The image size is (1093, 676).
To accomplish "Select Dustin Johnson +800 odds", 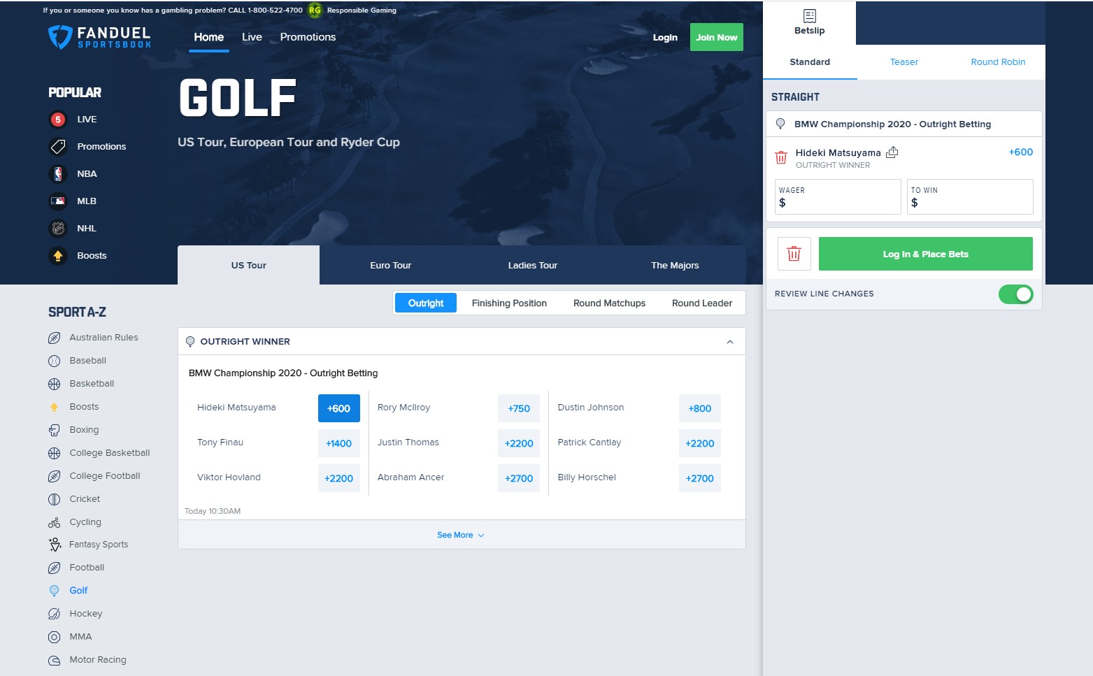I will 699,408.
